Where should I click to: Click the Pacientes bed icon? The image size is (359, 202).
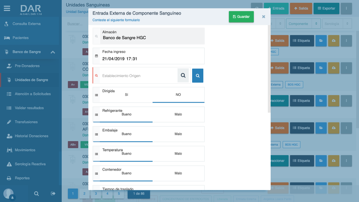[x=7, y=38]
